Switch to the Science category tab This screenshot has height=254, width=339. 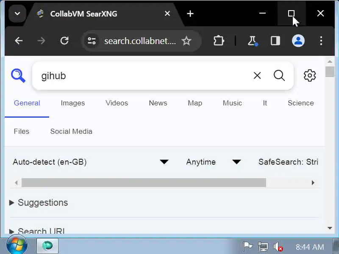click(301, 103)
